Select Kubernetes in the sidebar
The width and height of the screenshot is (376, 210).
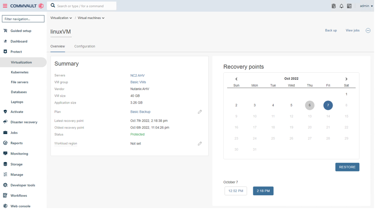pos(20,72)
